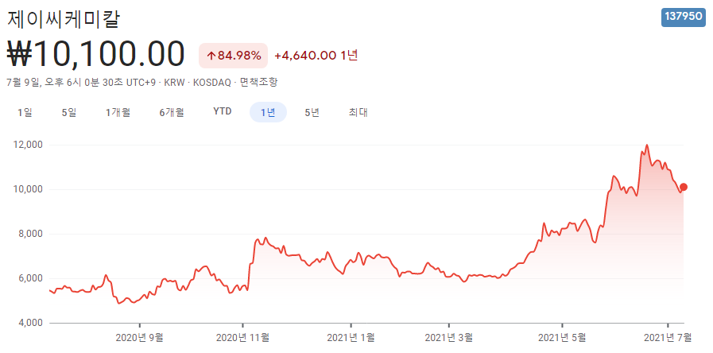
Task: Choose the YTD range tab
Action: click(x=223, y=112)
